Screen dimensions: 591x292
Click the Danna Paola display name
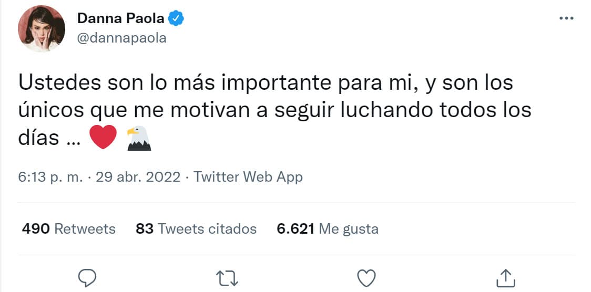(x=120, y=18)
